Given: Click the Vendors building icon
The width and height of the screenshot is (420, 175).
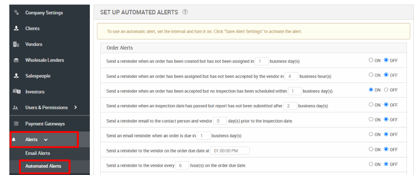Looking at the screenshot, I should 16,44.
